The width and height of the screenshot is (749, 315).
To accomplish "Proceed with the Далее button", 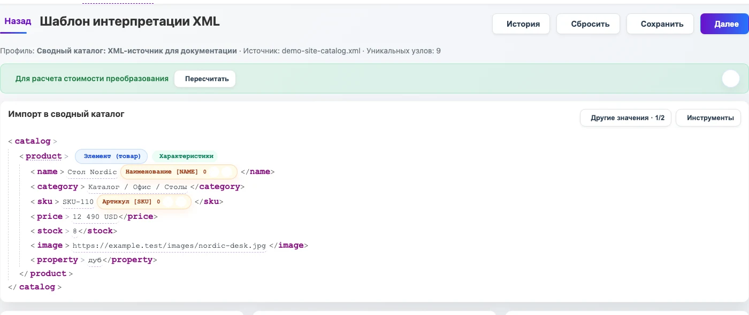I will tap(724, 24).
